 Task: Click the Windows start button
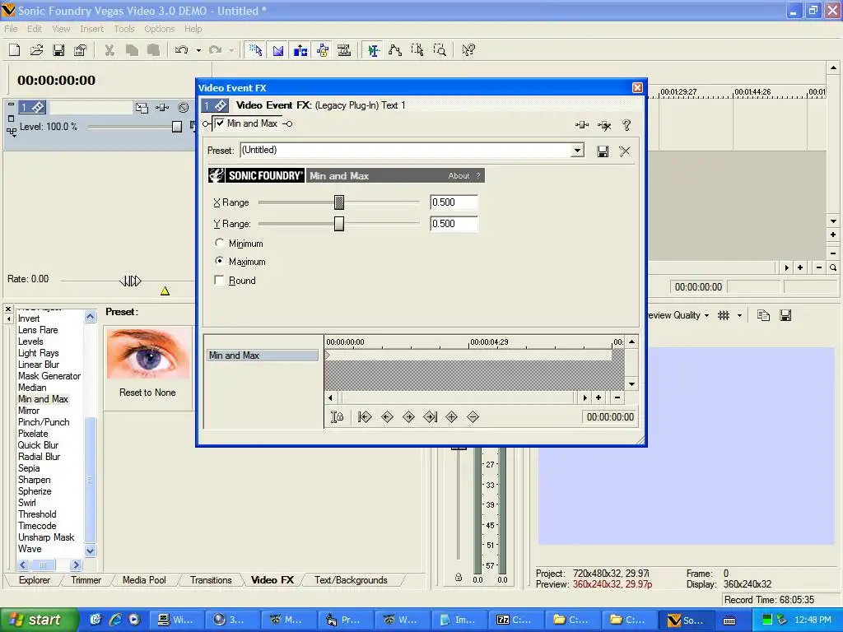coord(39,620)
